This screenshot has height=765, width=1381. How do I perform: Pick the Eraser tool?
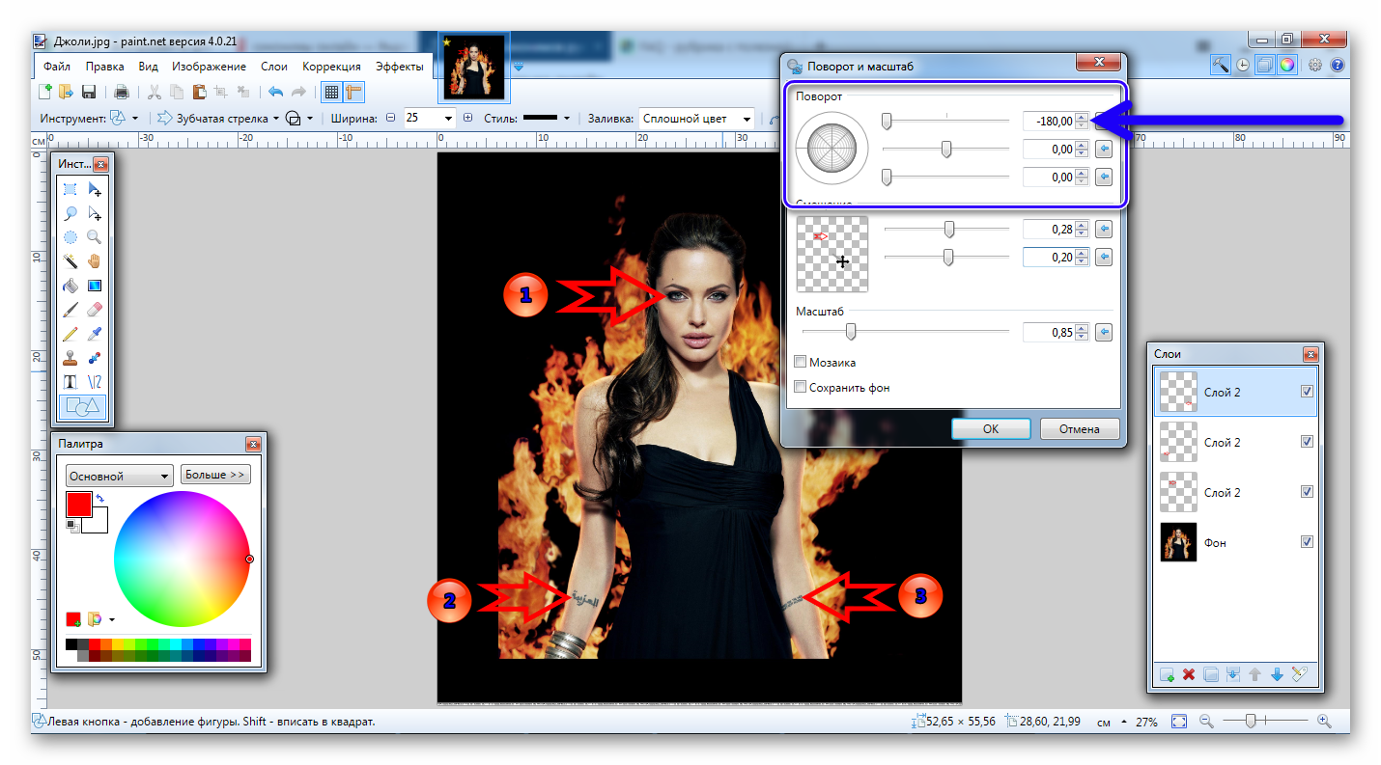tap(94, 310)
